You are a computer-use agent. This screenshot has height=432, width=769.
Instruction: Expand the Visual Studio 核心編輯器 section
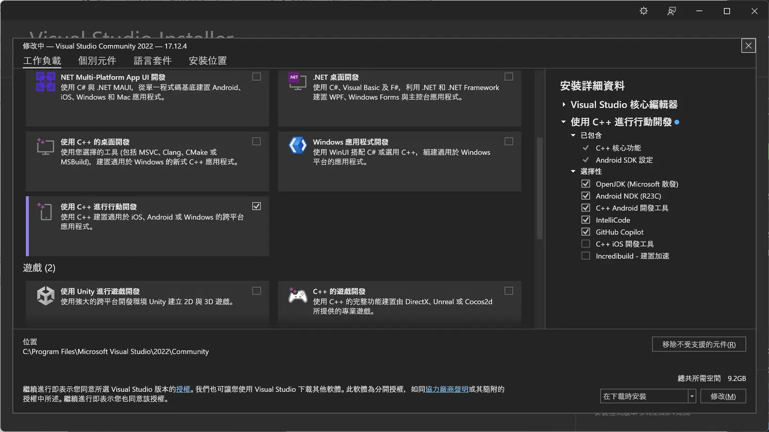coord(564,105)
